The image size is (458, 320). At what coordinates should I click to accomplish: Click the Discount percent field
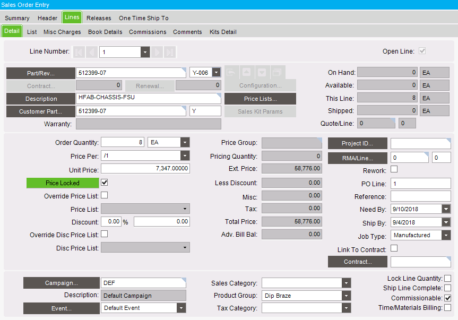[x=111, y=222]
